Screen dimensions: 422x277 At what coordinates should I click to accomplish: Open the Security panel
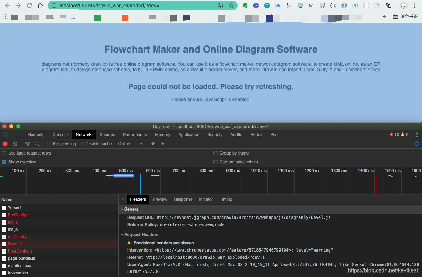tap(215, 135)
